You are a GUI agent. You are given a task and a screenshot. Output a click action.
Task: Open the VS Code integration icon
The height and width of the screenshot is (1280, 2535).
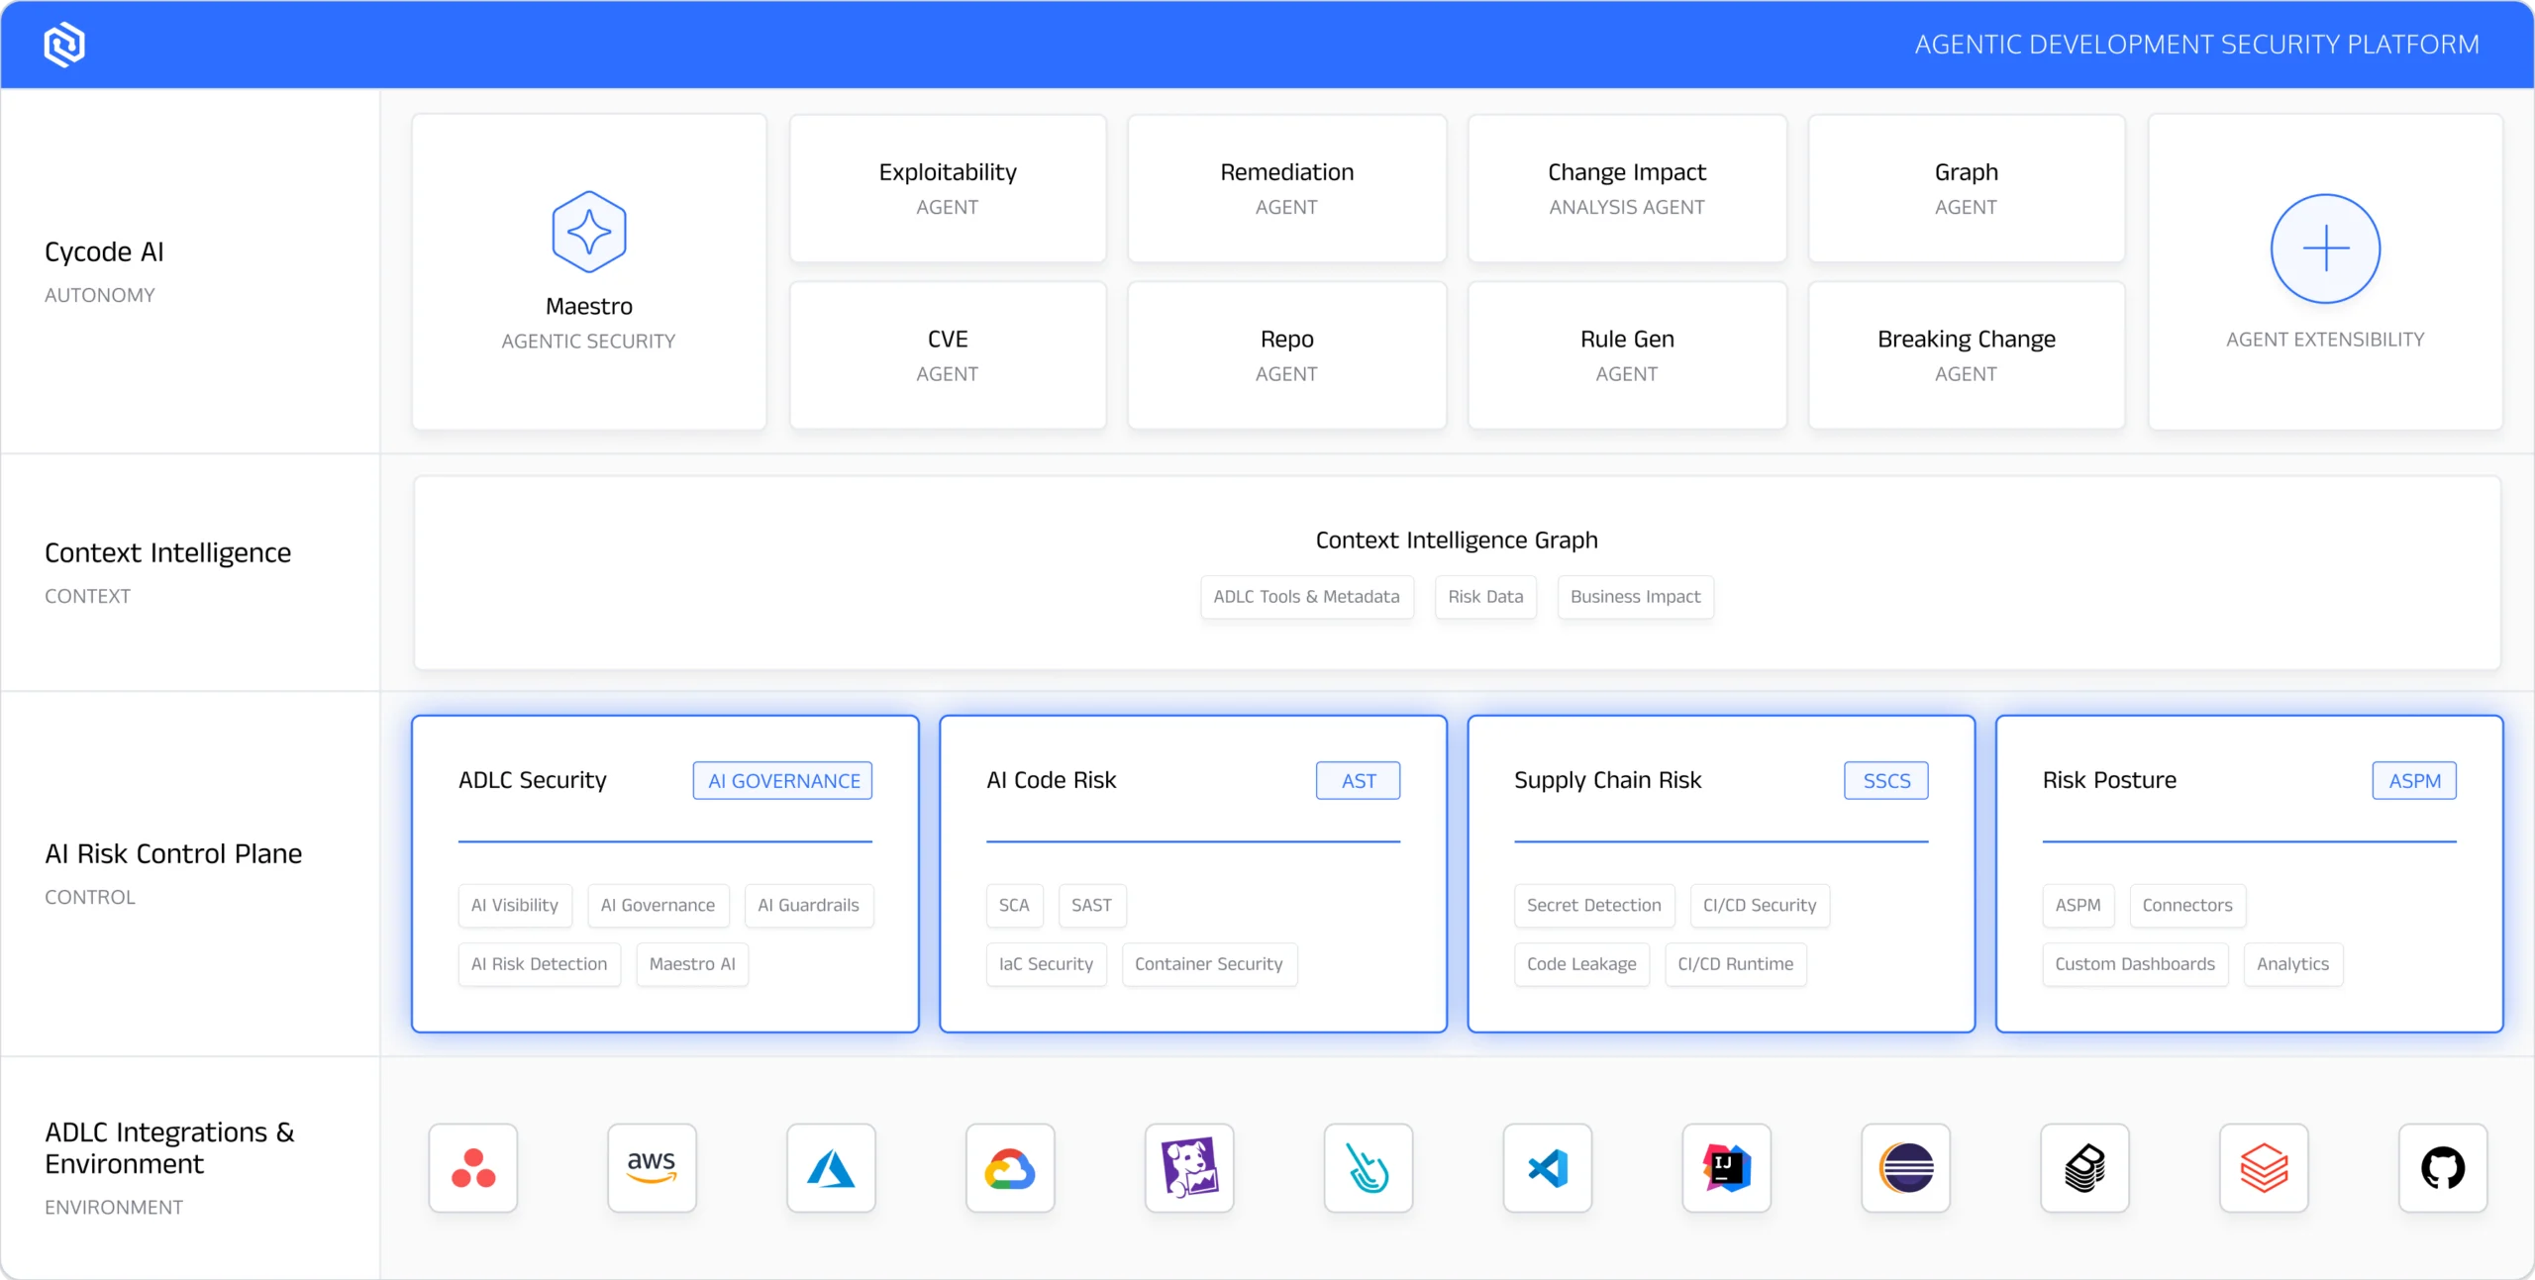[1548, 1168]
